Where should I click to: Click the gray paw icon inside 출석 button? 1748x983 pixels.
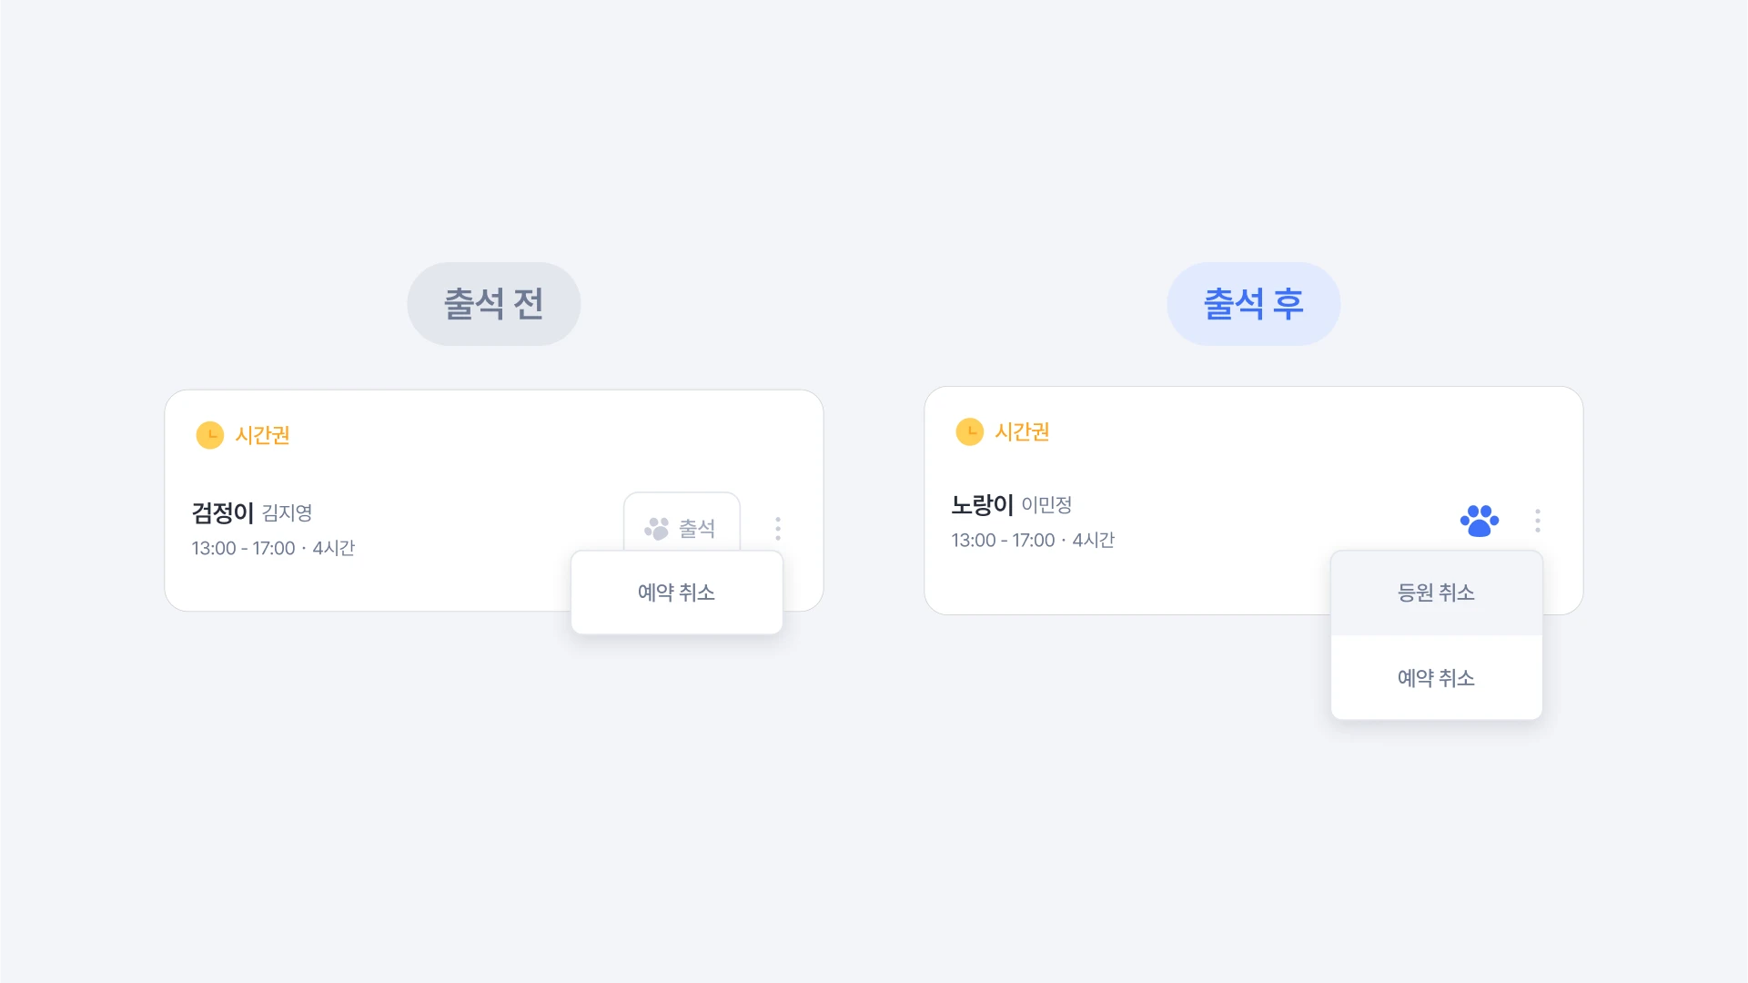(657, 529)
